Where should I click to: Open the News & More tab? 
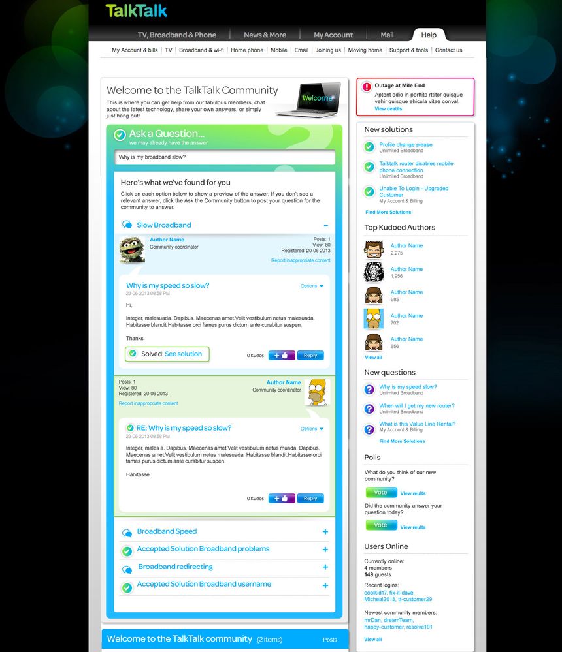(265, 35)
